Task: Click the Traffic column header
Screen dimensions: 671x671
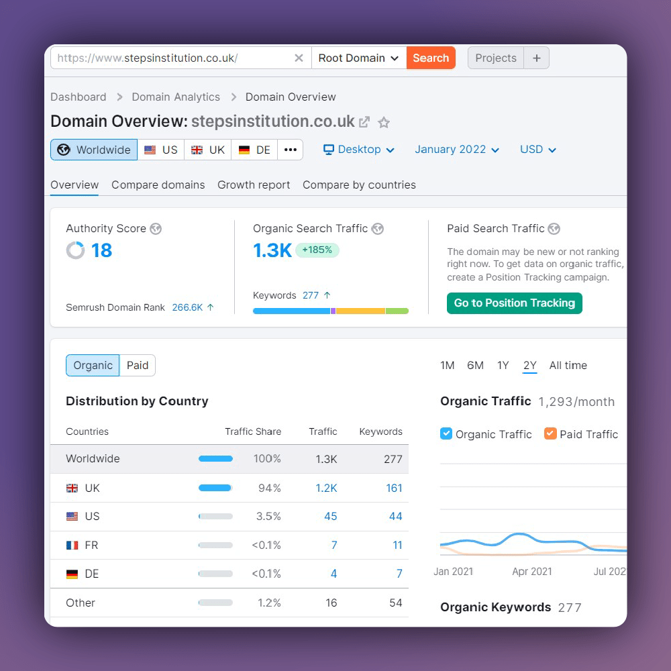Action: [x=323, y=431]
